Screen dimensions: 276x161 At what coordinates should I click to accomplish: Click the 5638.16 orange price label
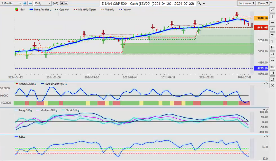pyautogui.click(x=261, y=18)
